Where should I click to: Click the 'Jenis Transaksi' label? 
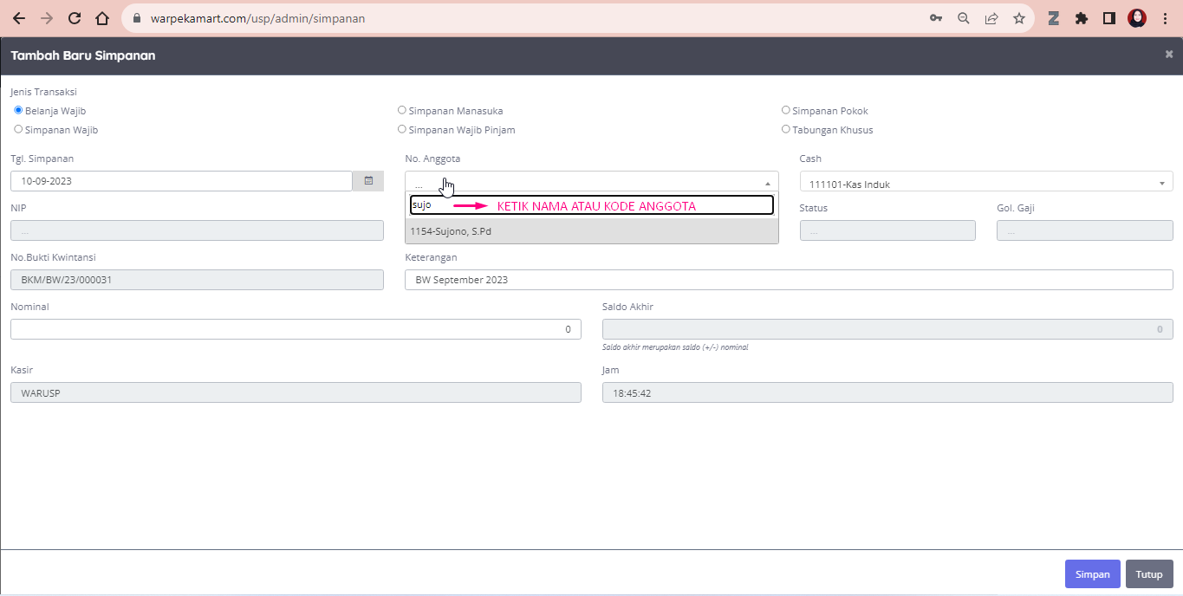[x=44, y=92]
